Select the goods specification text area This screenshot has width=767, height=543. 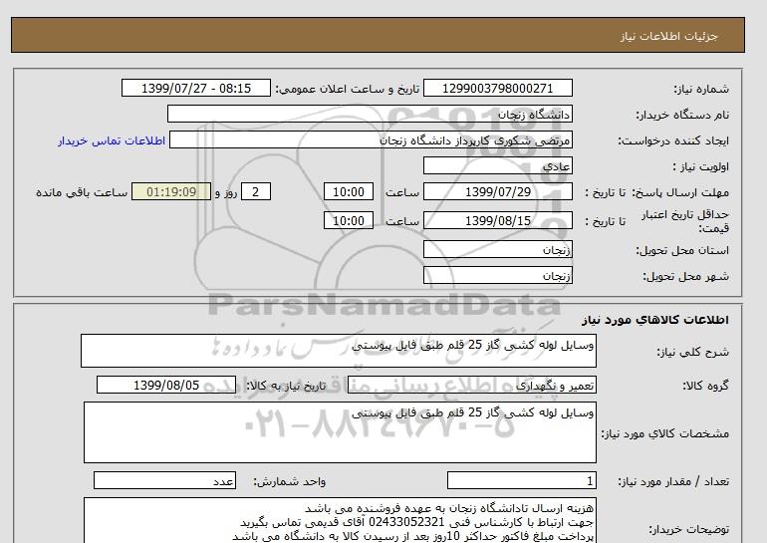point(340,432)
